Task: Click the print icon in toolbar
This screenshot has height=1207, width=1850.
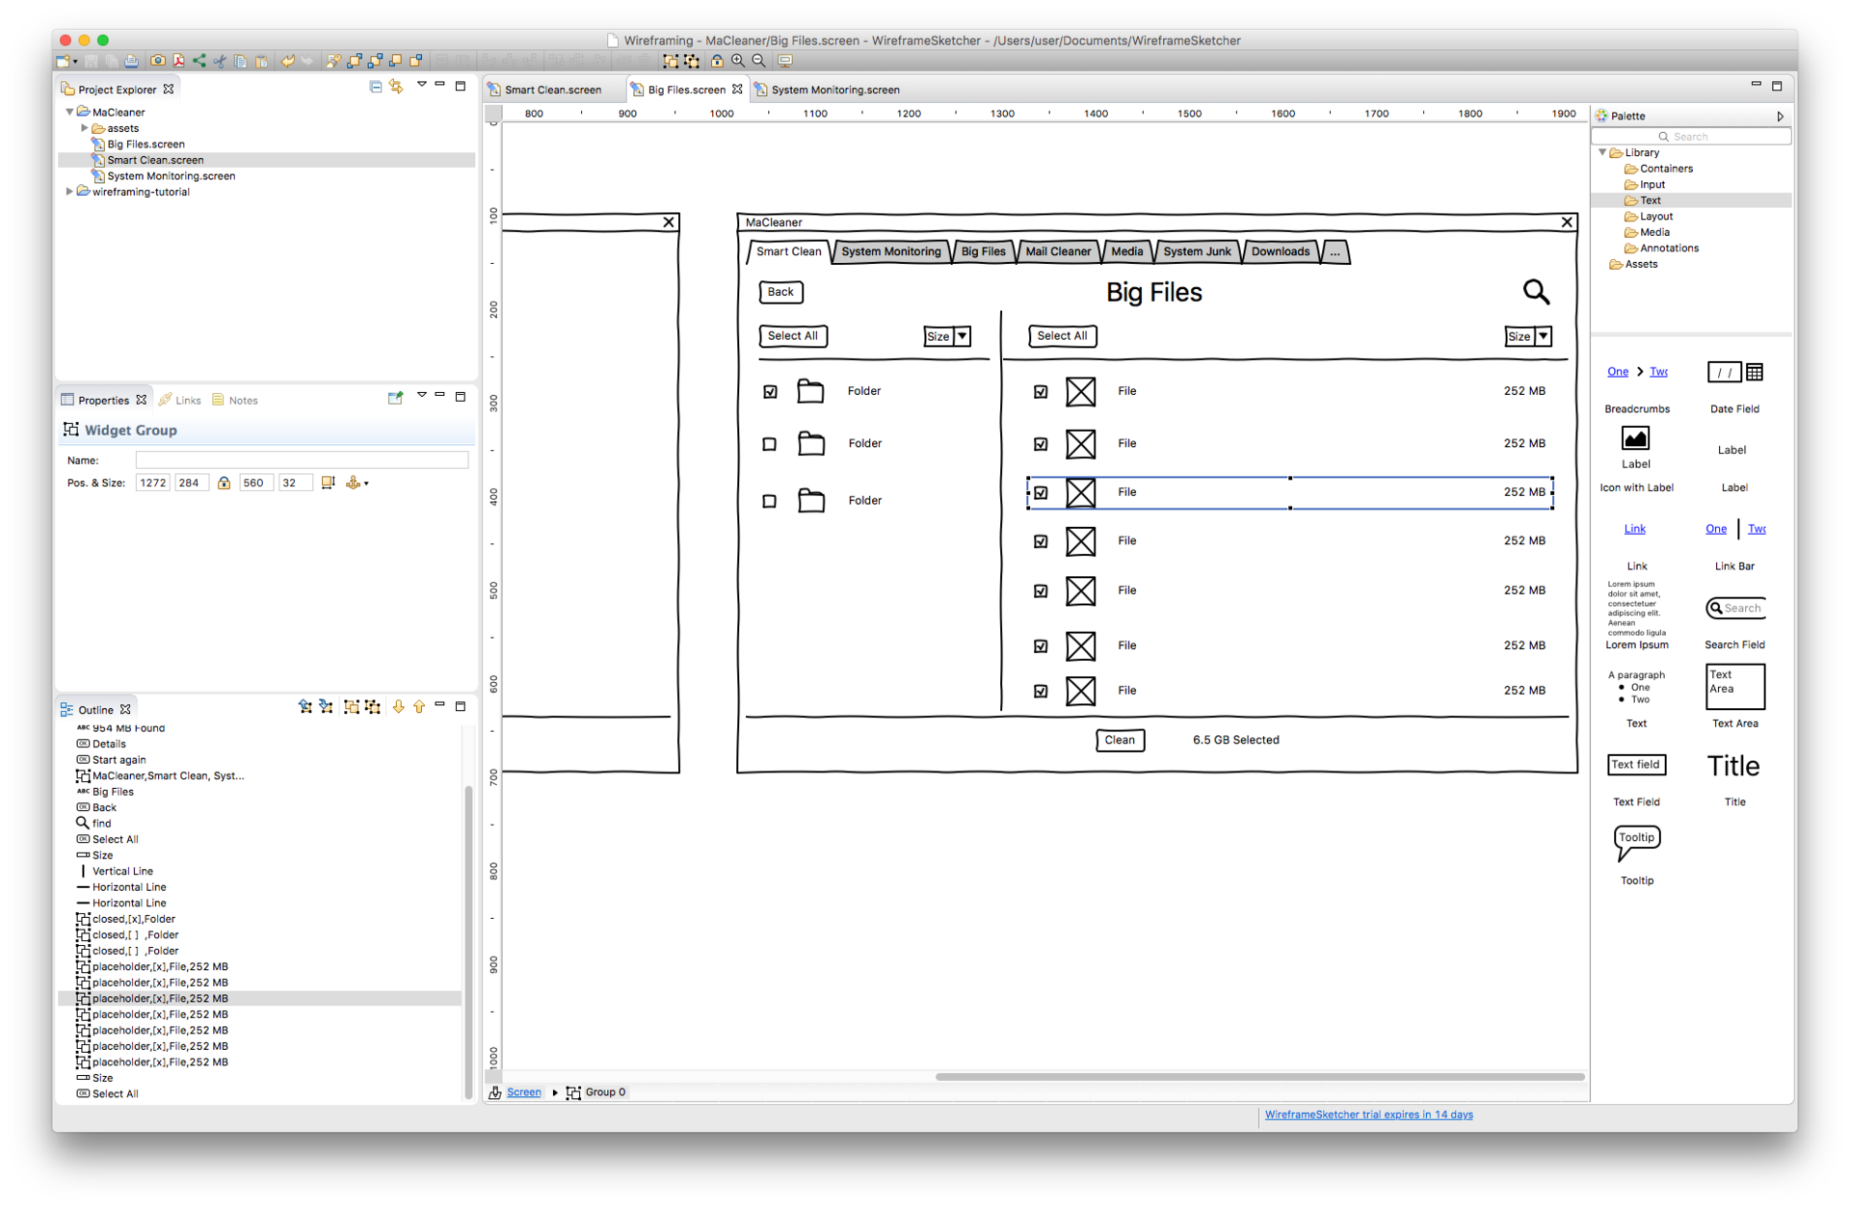Action: 131,61
